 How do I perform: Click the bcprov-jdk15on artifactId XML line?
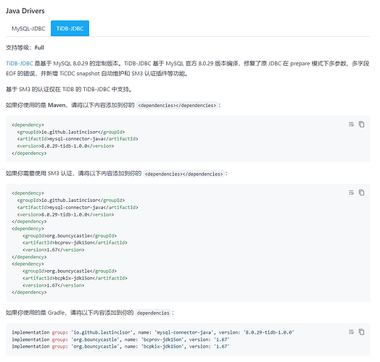[x=75, y=243]
